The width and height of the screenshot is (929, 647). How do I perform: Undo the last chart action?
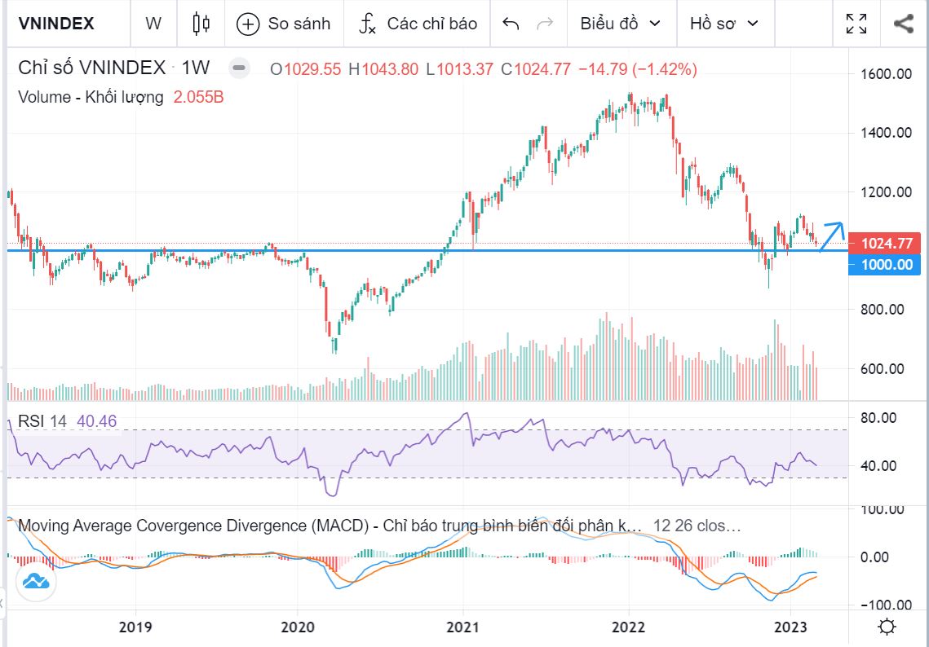tap(511, 24)
